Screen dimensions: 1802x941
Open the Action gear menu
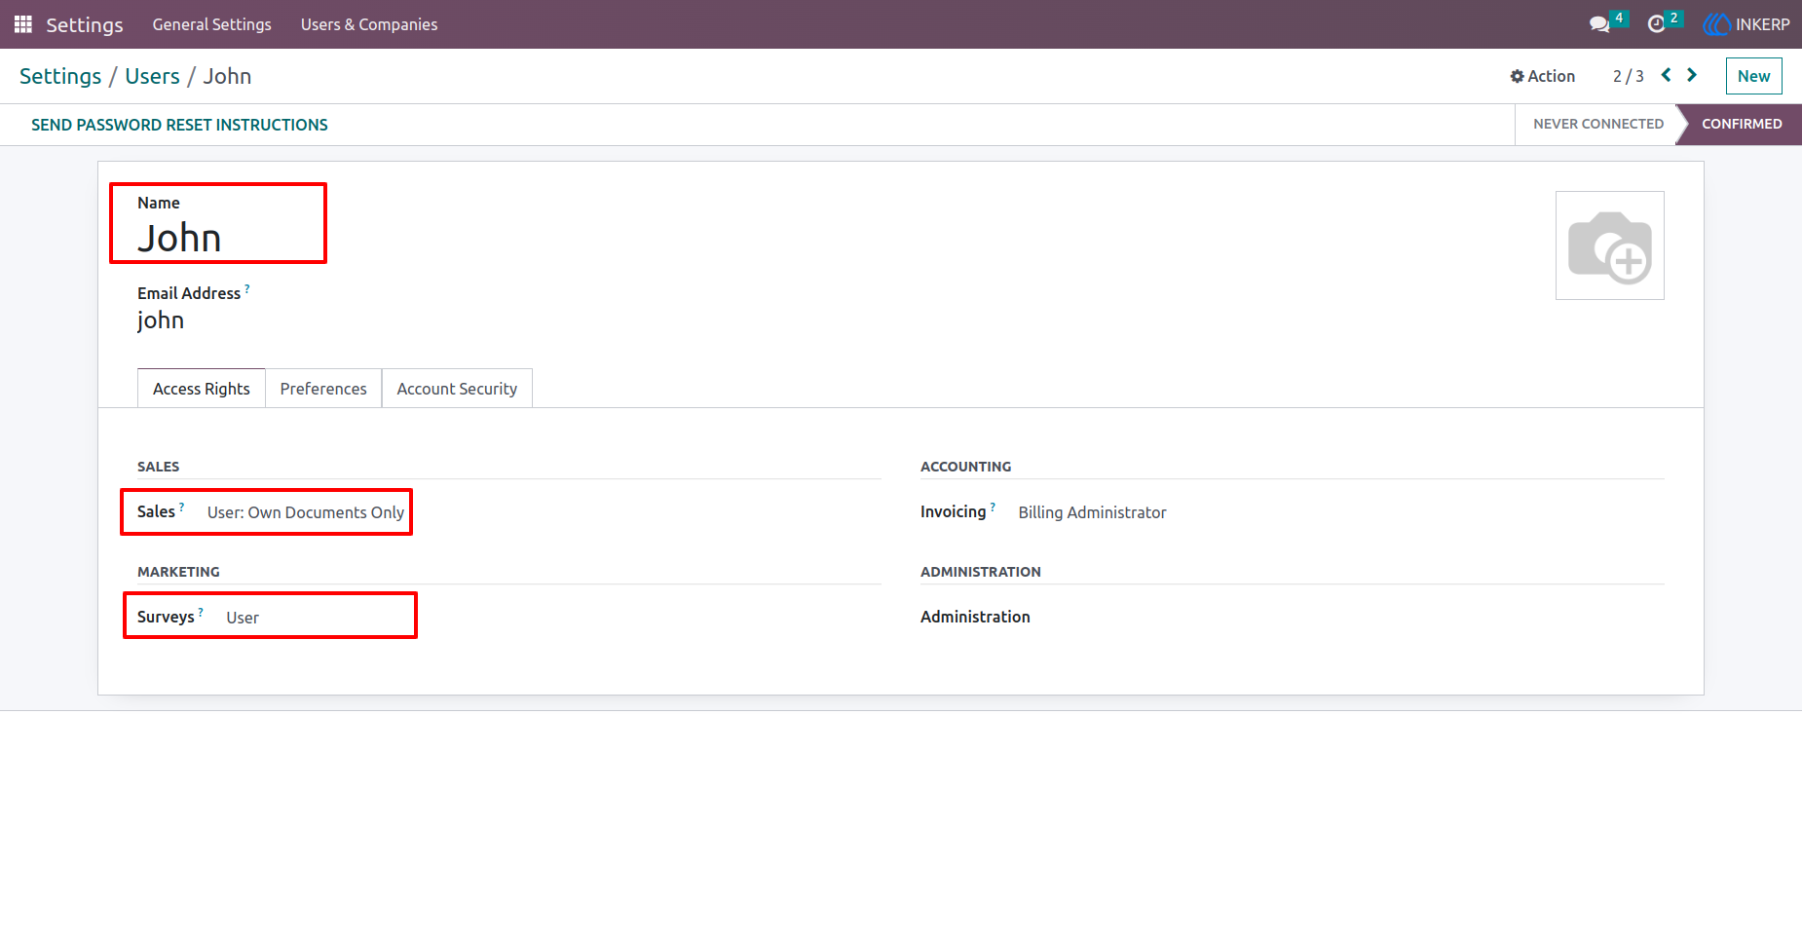(x=1542, y=76)
